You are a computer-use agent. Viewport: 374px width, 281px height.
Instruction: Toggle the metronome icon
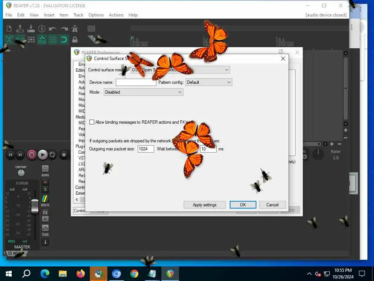(75, 29)
